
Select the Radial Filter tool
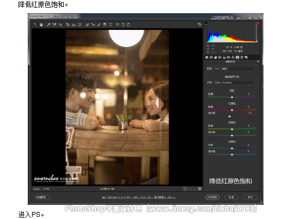[x=111, y=25]
